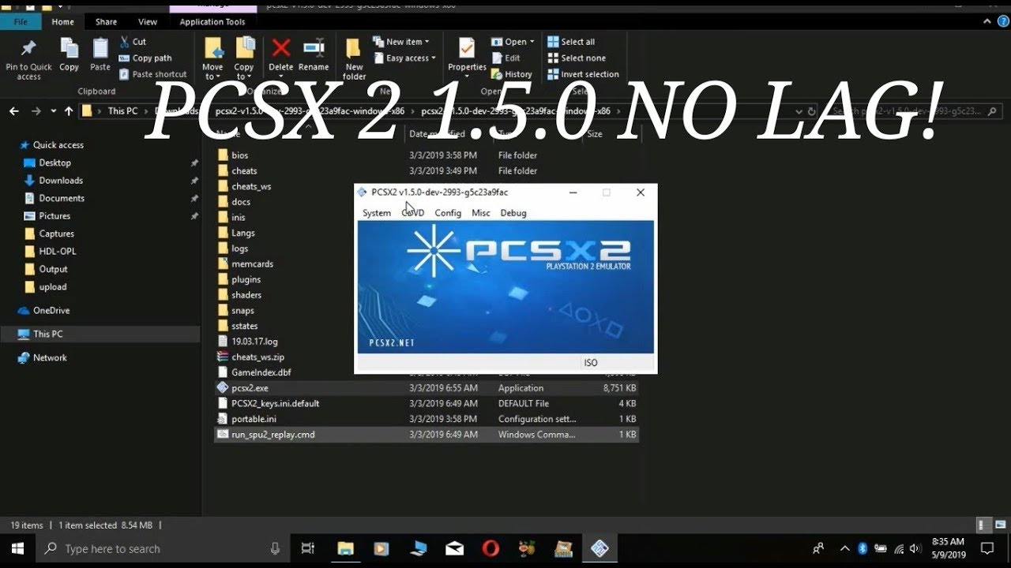The height and width of the screenshot is (568, 1011).
Task: Click the Cut scissors icon
Action: point(125,42)
